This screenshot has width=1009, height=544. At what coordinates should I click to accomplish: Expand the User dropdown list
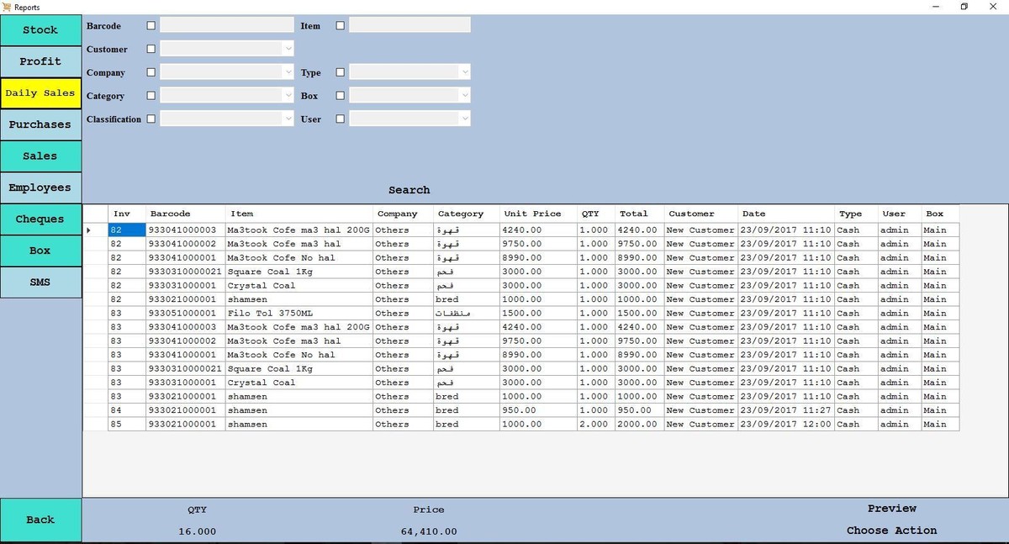pyautogui.click(x=464, y=119)
